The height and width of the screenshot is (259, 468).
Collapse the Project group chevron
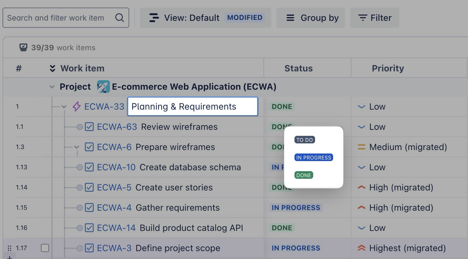pyautogui.click(x=52, y=87)
